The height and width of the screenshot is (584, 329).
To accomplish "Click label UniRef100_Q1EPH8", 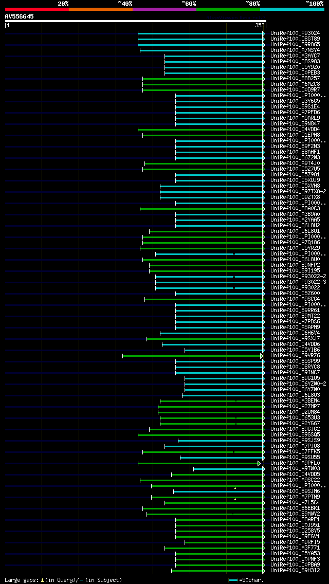I will point(295,135).
